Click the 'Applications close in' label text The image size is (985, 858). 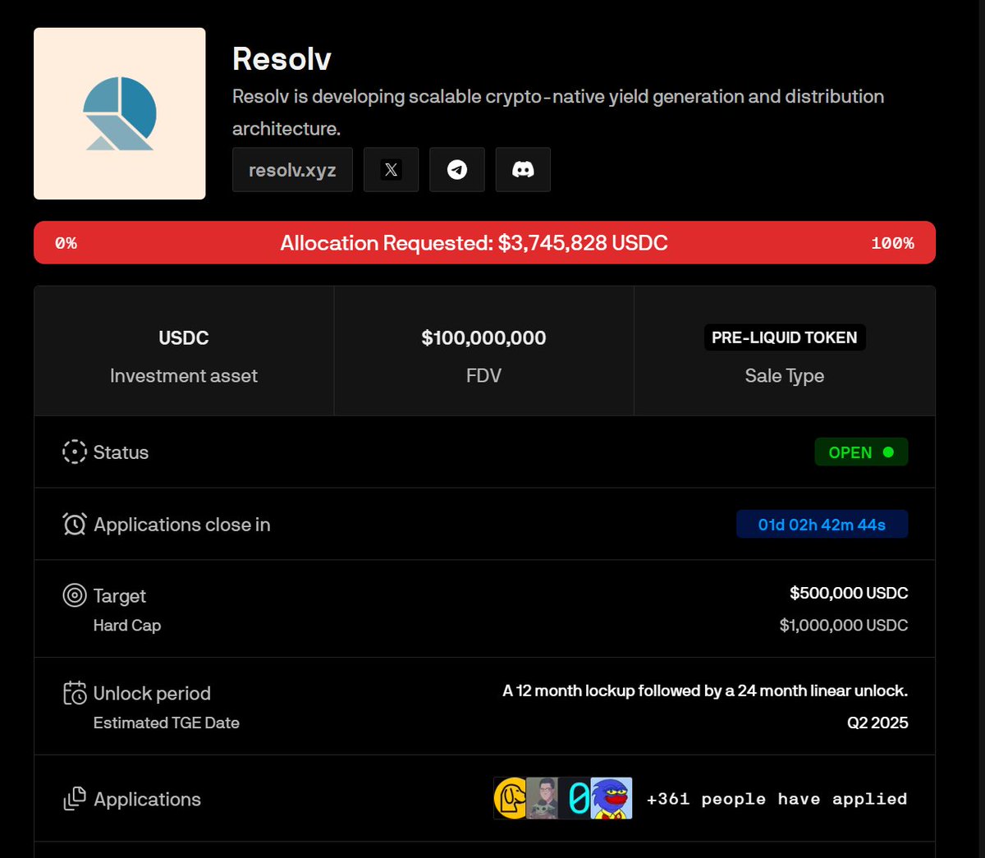[x=182, y=525]
